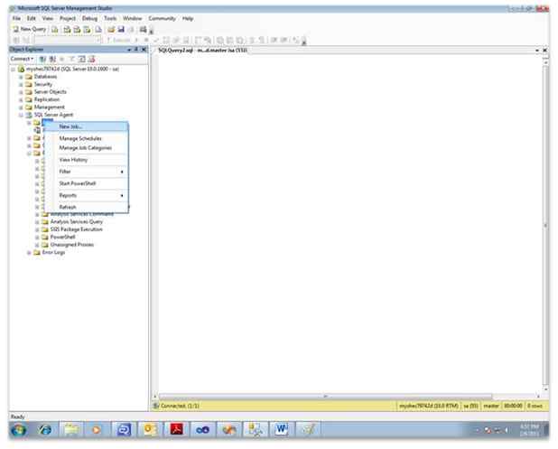The width and height of the screenshot is (558, 449).
Task: Expand the Server Objects node
Action: click(x=21, y=92)
